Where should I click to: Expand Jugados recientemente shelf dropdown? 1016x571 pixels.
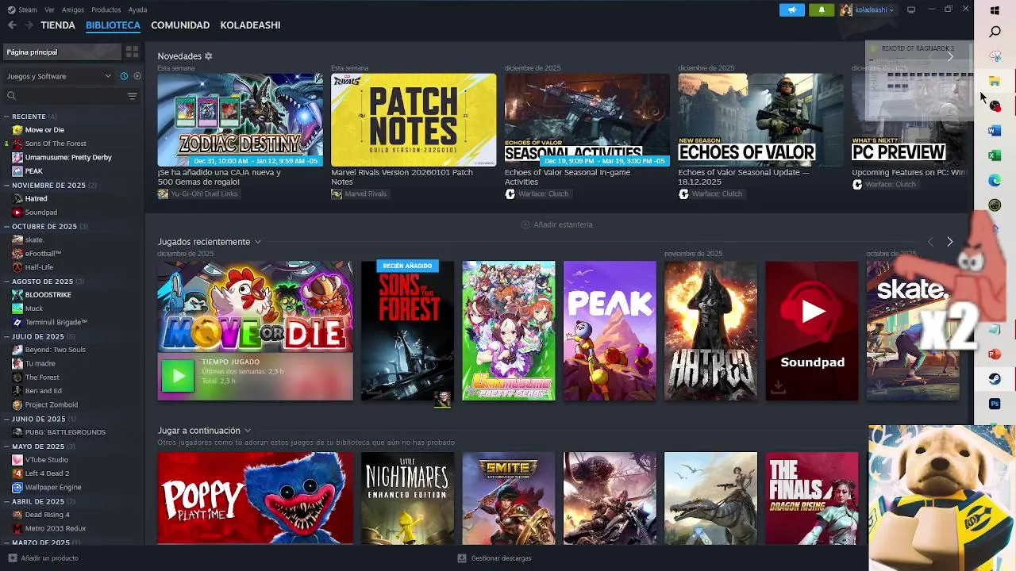[257, 242]
